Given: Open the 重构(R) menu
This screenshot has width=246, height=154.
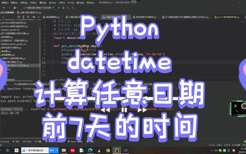Looking at the screenshot, I should [43, 3].
